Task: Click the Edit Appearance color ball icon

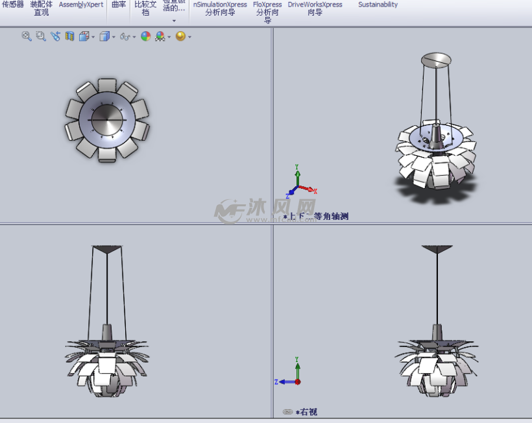Action: pos(146,36)
